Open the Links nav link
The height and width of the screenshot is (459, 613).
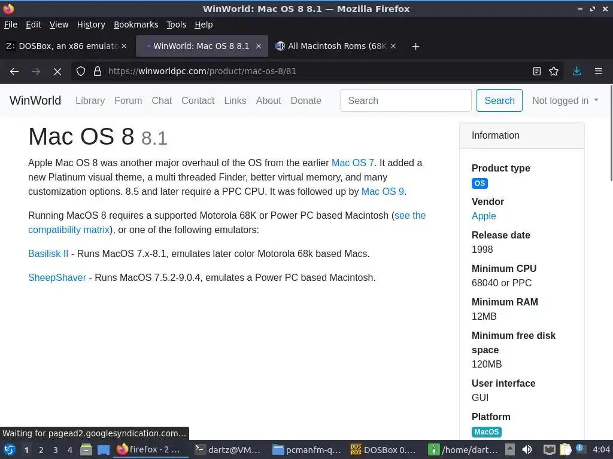pos(235,100)
